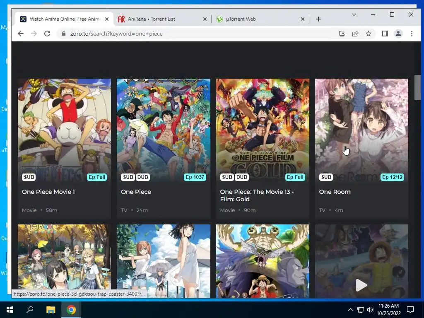
Task: Show hidden system tray icons
Action: point(350,310)
